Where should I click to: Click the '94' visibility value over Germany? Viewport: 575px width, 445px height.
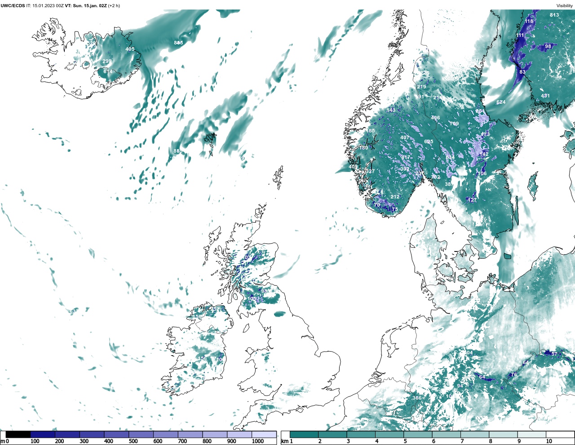coord(460,386)
